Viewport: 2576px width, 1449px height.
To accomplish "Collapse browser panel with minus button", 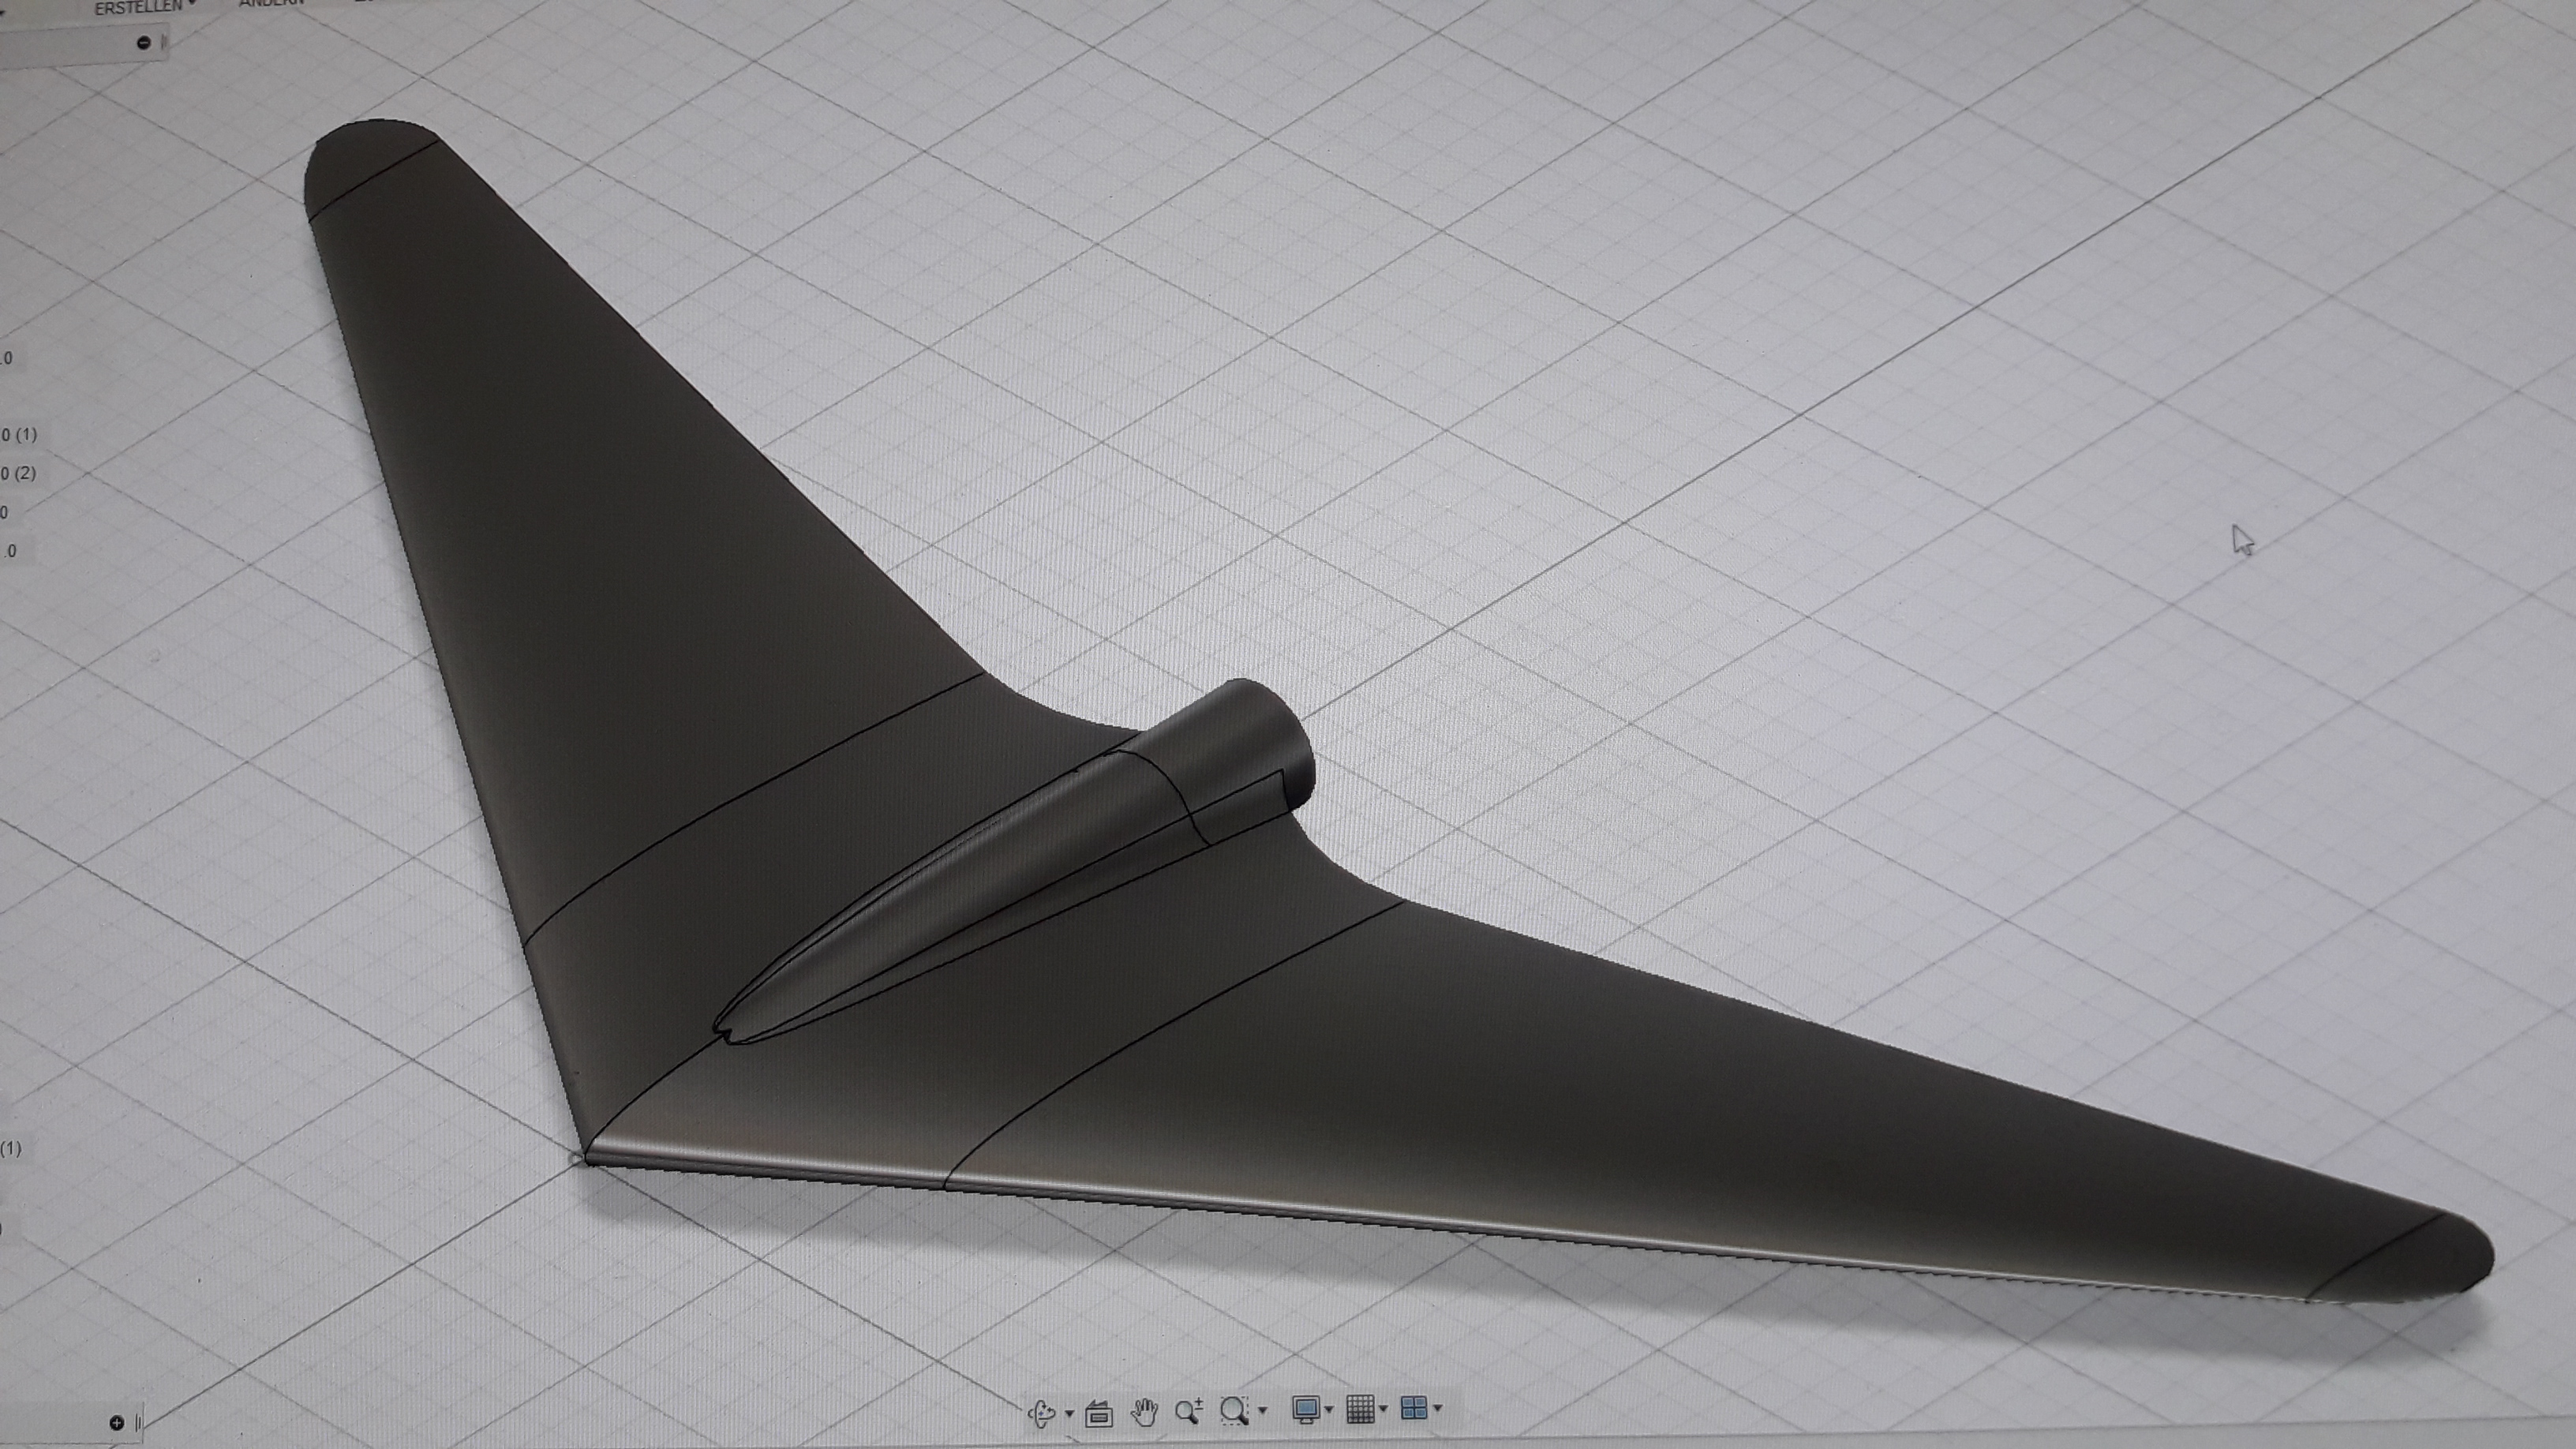I will pyautogui.click(x=143, y=42).
